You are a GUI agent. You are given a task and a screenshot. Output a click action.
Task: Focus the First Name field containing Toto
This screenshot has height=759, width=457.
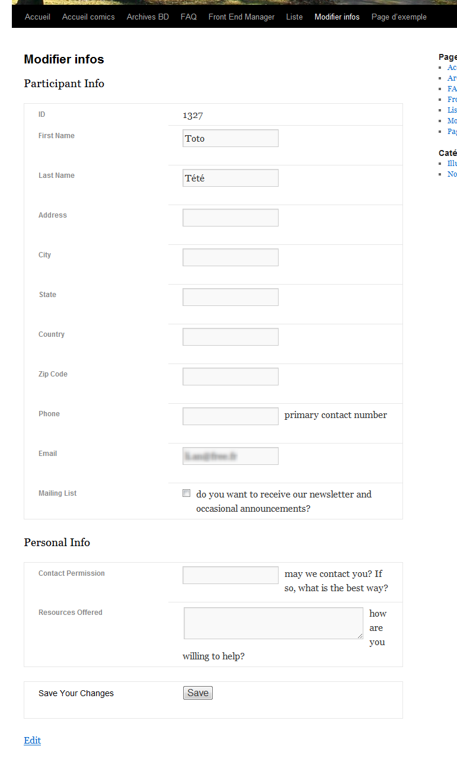click(x=231, y=138)
